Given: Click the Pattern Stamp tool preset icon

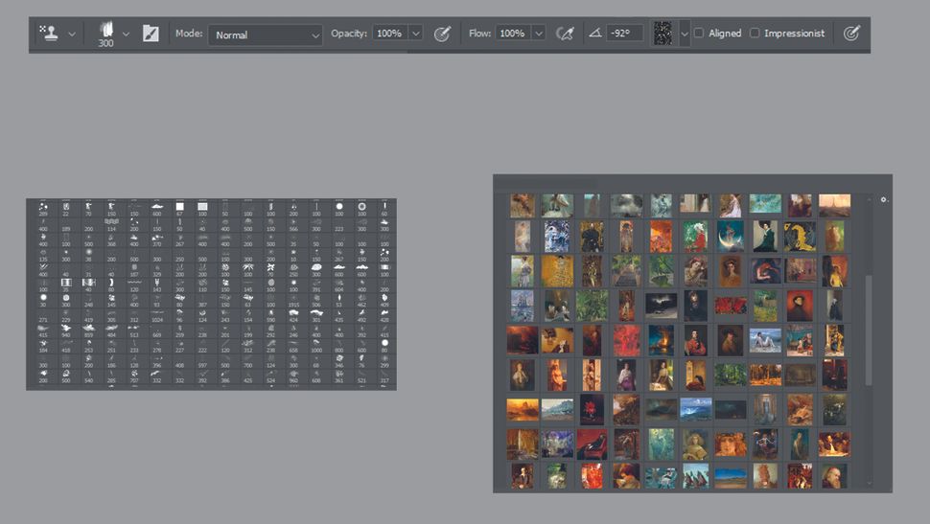Looking at the screenshot, I should (x=49, y=34).
